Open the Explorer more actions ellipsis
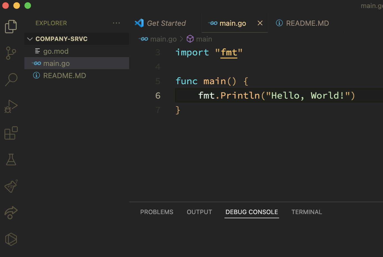This screenshot has width=383, height=257. click(x=116, y=23)
